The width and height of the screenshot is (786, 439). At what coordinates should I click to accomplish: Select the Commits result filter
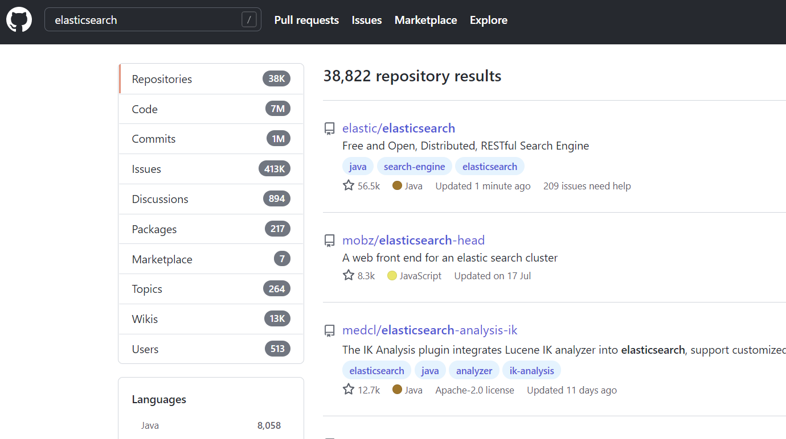point(211,139)
